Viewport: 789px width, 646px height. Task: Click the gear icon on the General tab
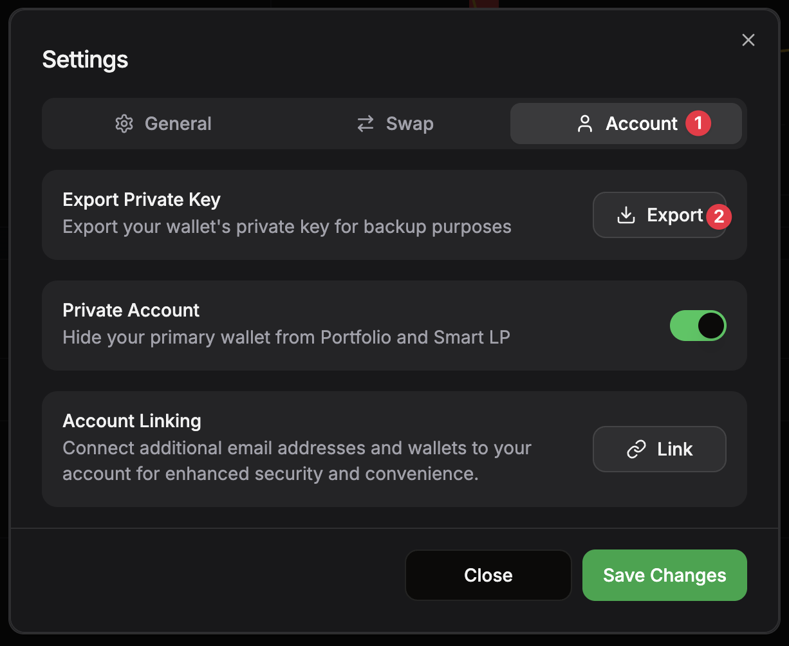tap(124, 124)
